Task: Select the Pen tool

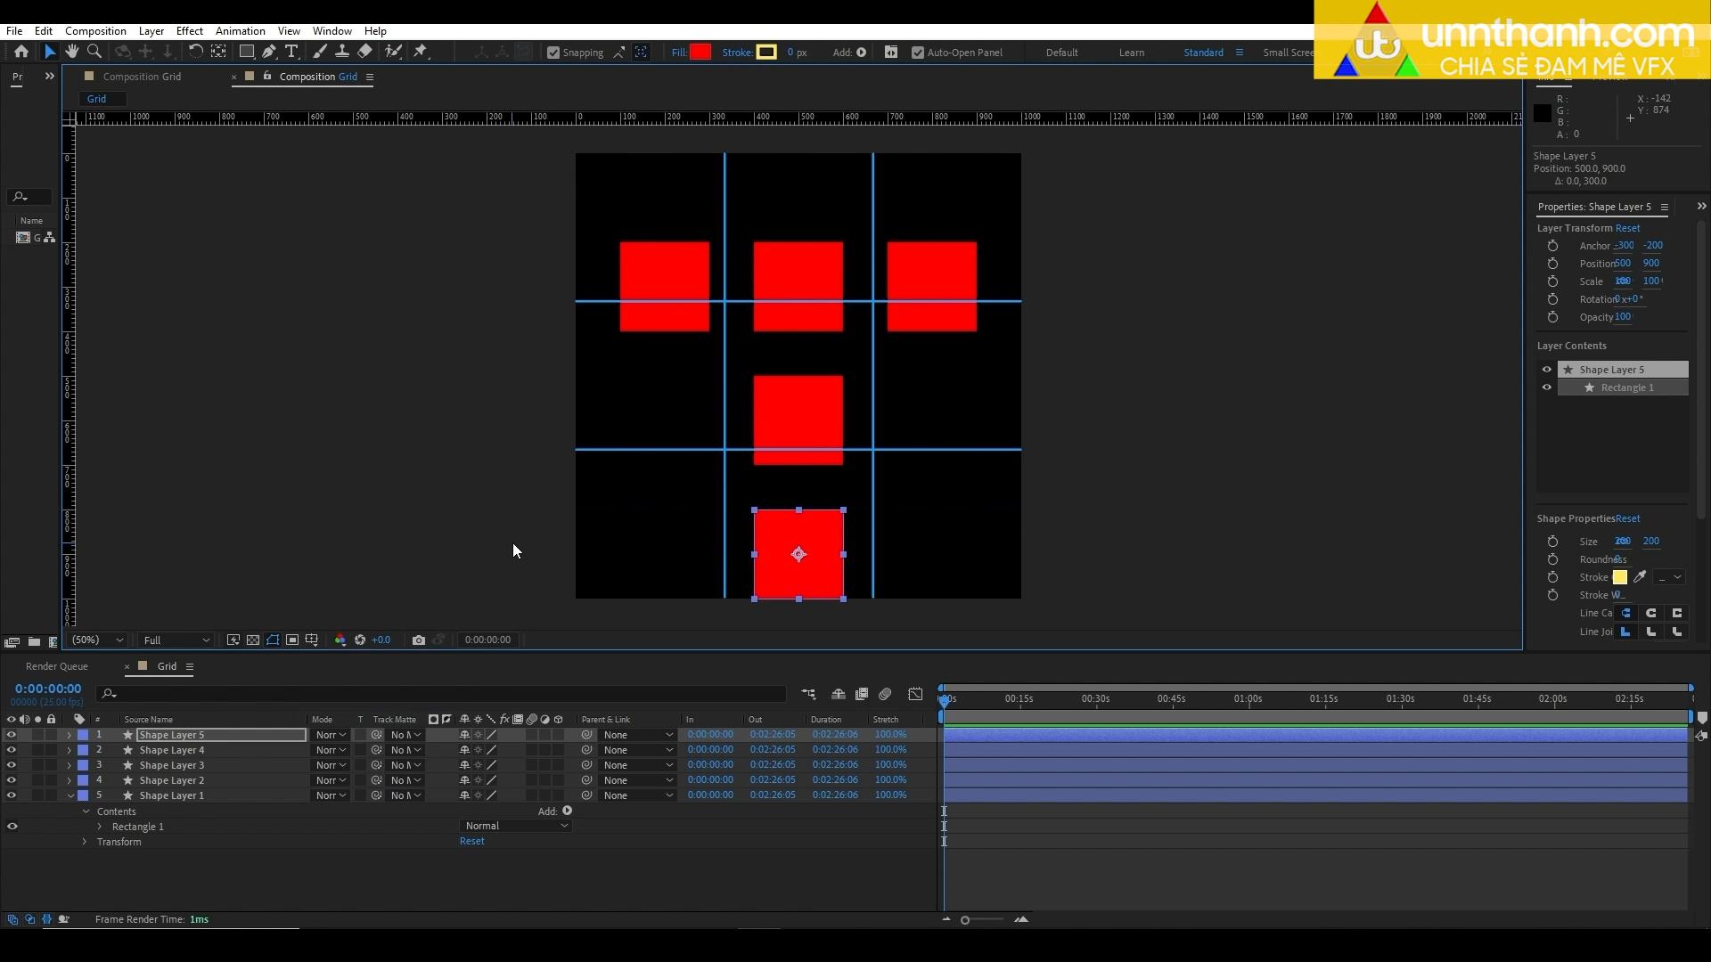Action: (x=269, y=52)
